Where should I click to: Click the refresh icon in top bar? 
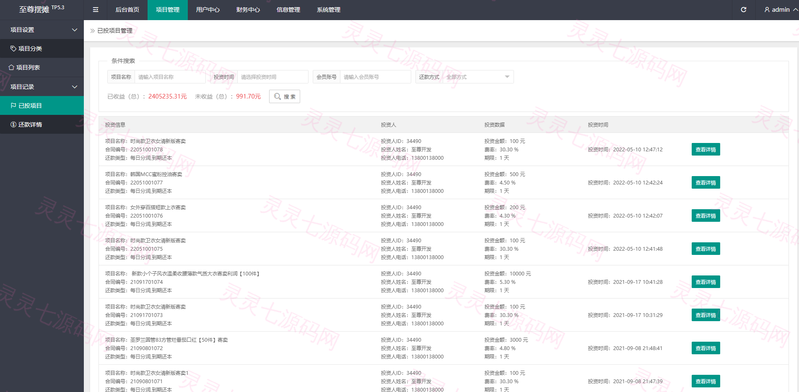743,10
